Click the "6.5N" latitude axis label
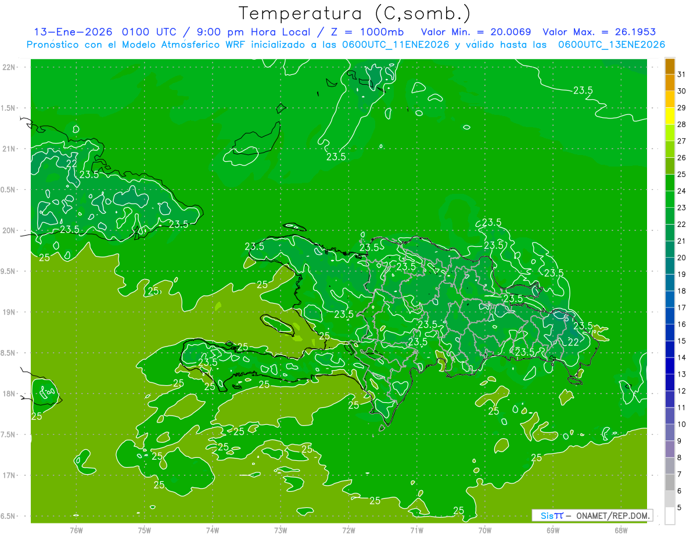Screen dimensions: 697x538 tap(8, 516)
